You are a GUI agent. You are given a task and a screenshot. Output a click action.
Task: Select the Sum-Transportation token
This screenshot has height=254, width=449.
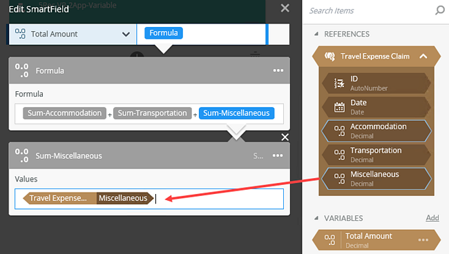pos(153,113)
